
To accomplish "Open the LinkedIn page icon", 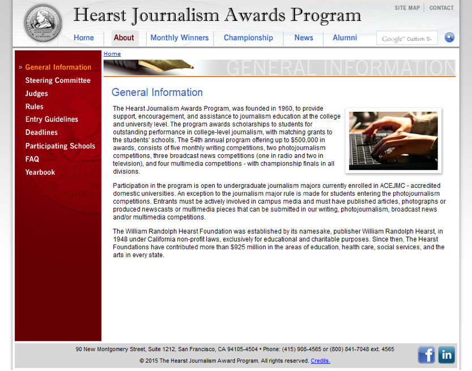I will 447,355.
